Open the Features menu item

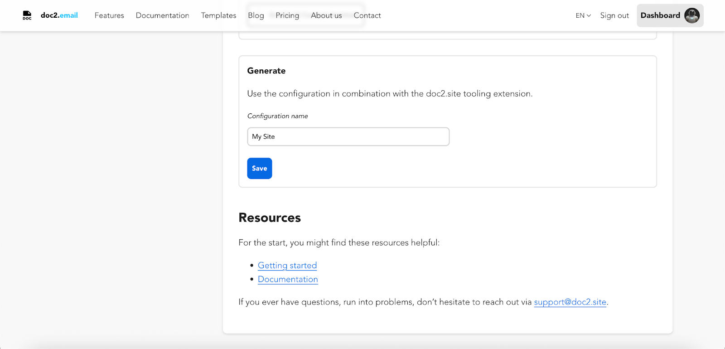(x=109, y=15)
